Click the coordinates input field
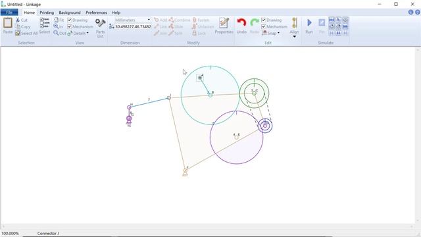 (x=133, y=26)
